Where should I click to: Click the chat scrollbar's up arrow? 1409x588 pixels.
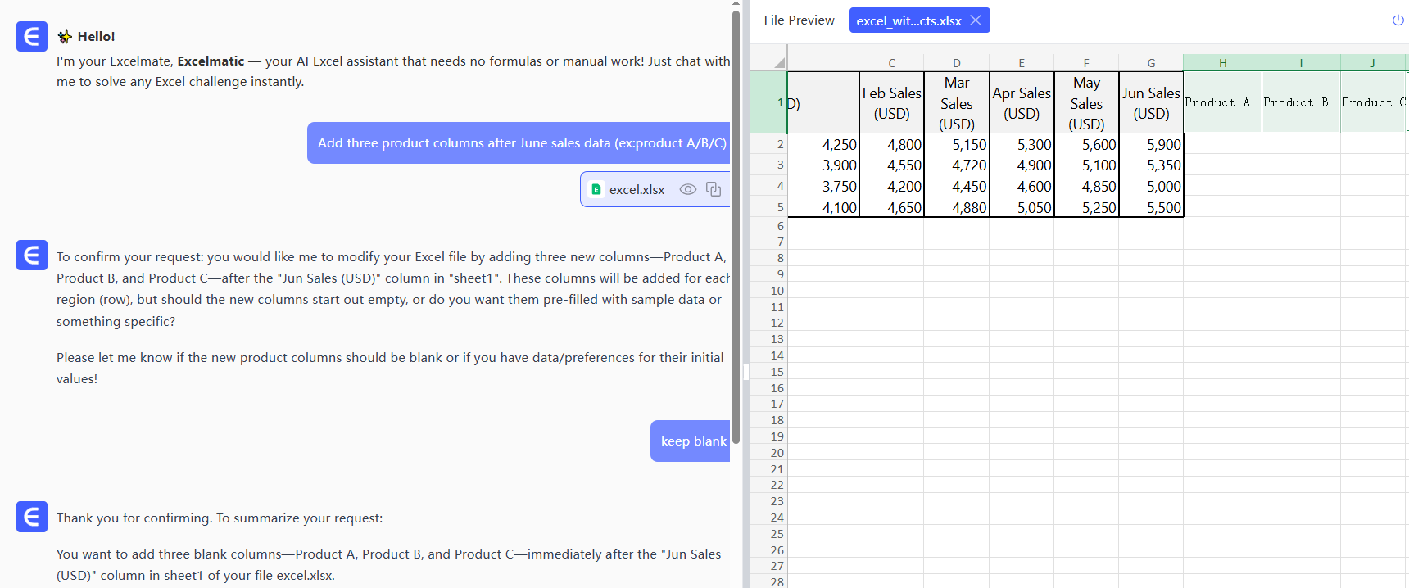(736, 4)
